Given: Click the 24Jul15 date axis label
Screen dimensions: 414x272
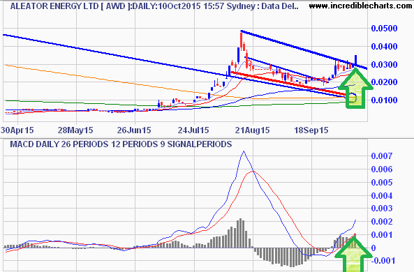Looking at the screenshot, I should click(x=193, y=130).
